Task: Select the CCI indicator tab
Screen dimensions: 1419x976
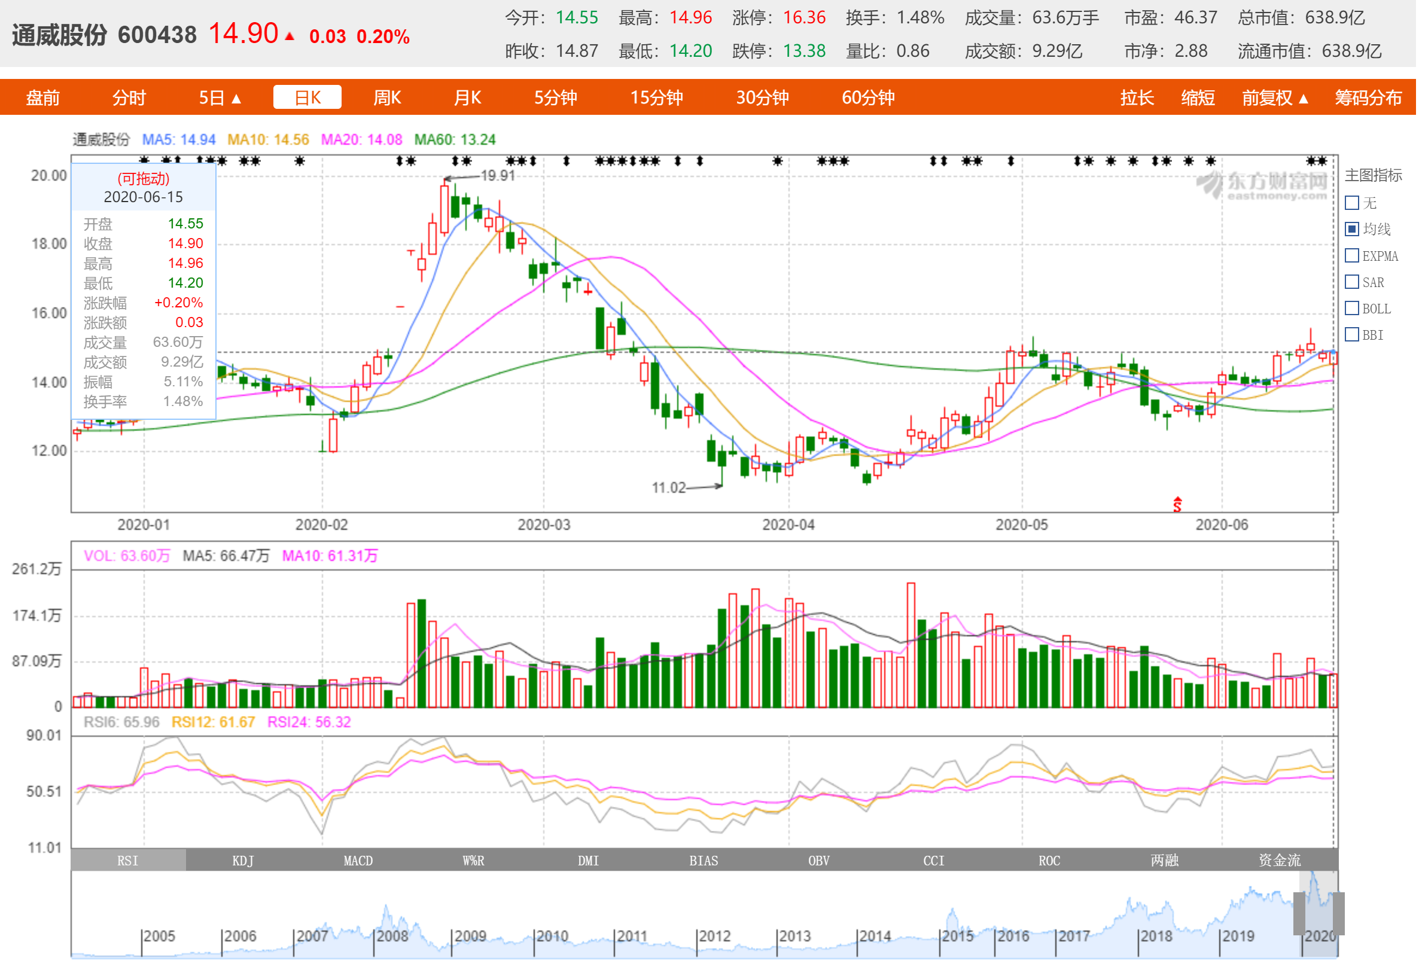Action: click(x=934, y=861)
